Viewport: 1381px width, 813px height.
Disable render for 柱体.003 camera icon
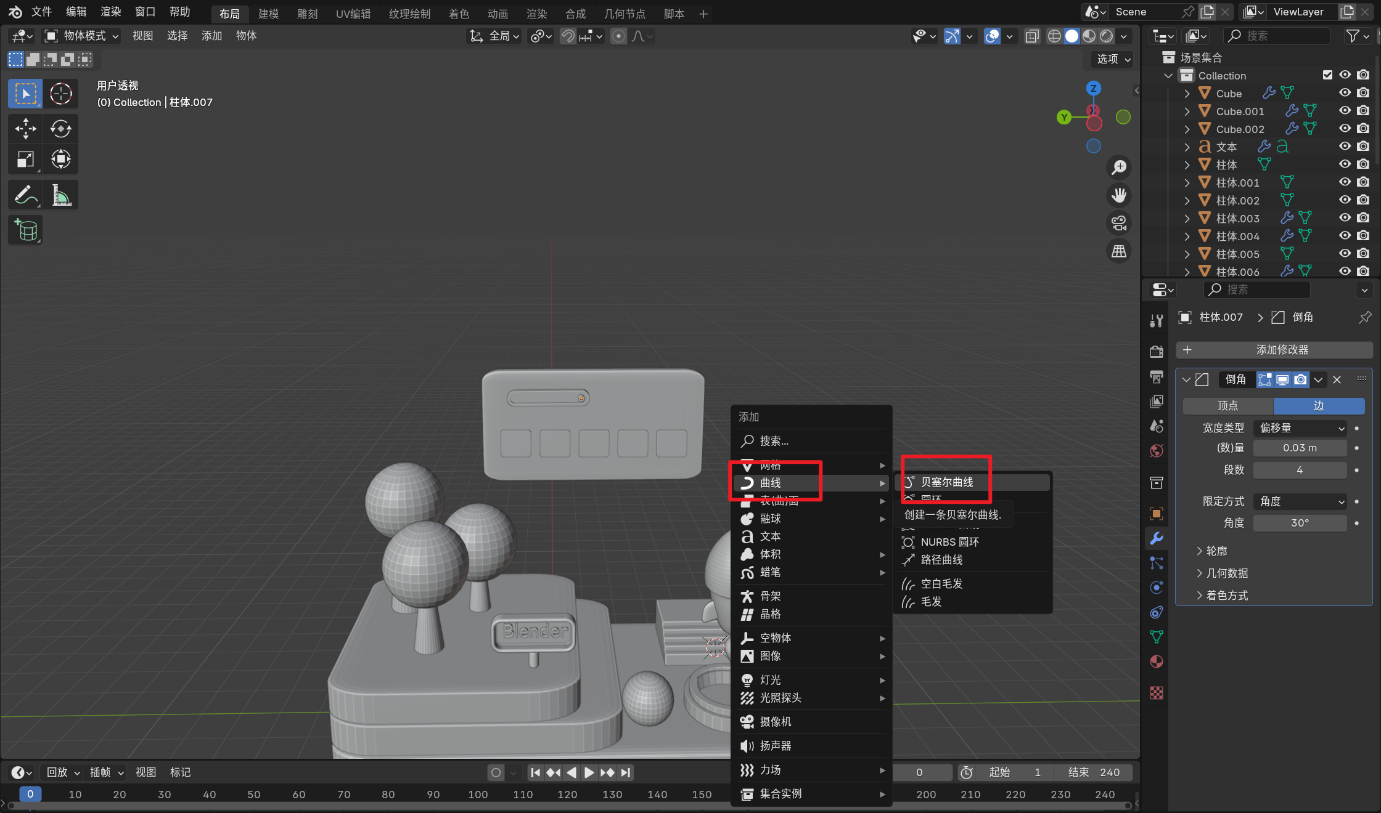click(1363, 218)
